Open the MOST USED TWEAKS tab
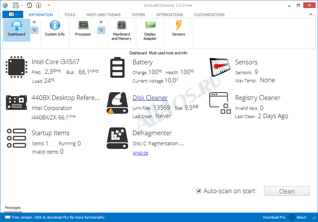The image size is (318, 222). coord(104,15)
